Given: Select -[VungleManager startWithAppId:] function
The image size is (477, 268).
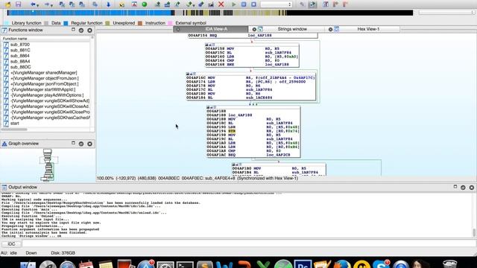Looking at the screenshot, I should (x=43, y=89).
